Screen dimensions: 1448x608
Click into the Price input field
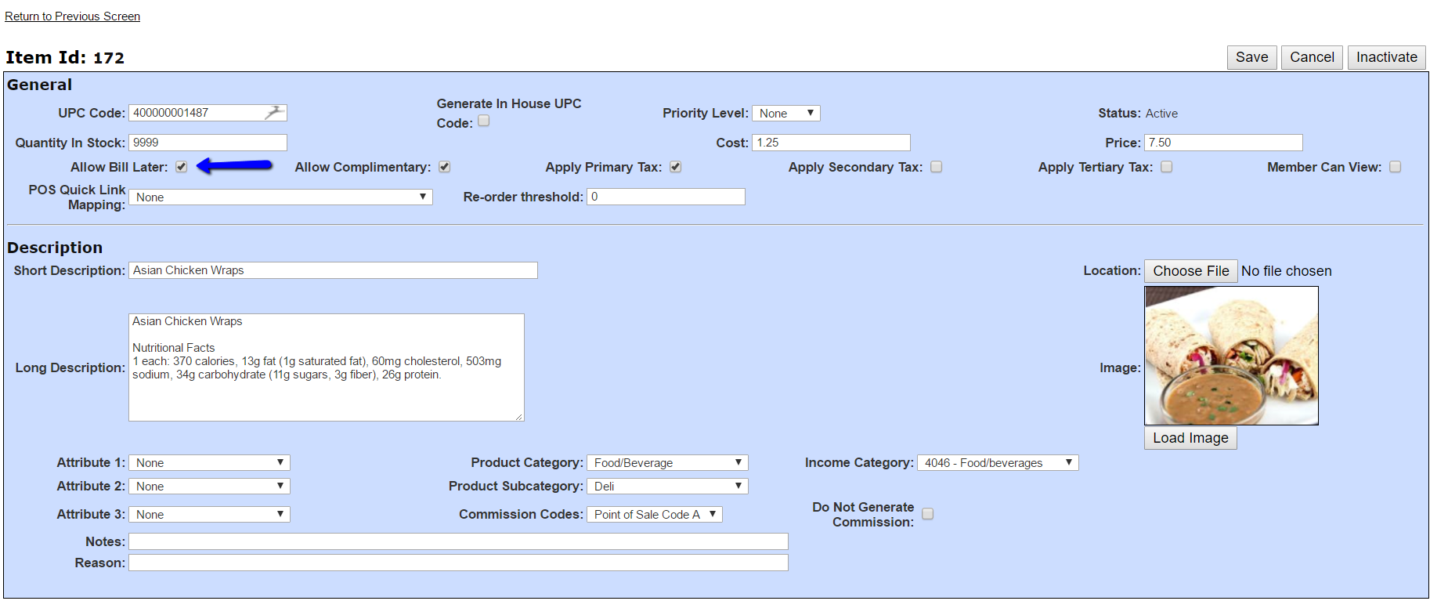coord(1223,143)
